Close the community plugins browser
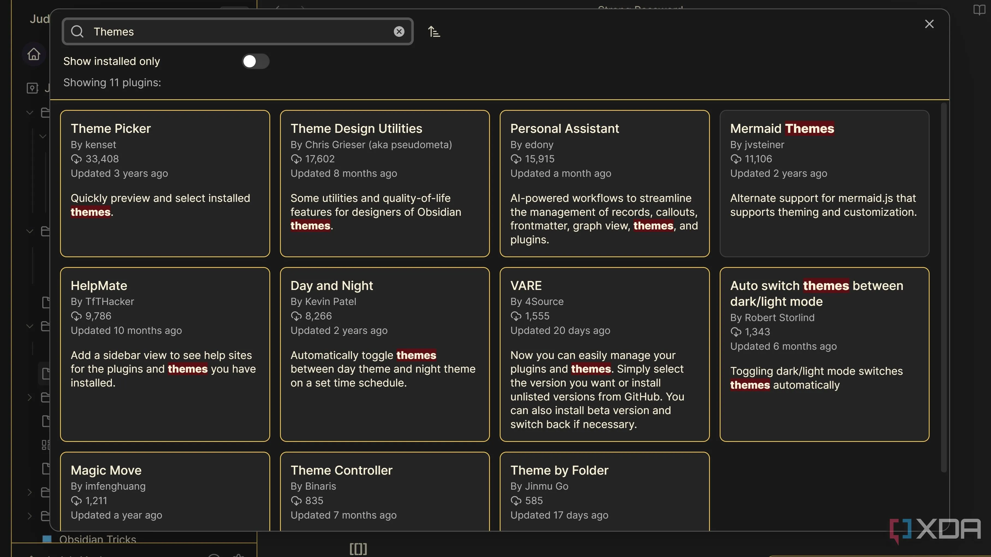 point(929,24)
